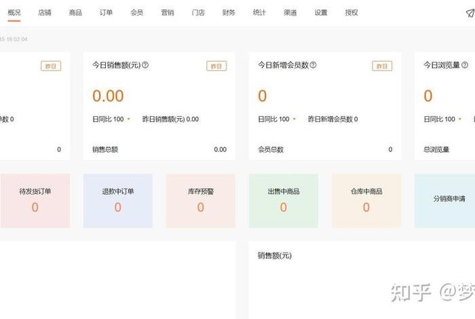Click help icon beside 今日销售额(元)
This screenshot has width=475, height=319.
145,65
